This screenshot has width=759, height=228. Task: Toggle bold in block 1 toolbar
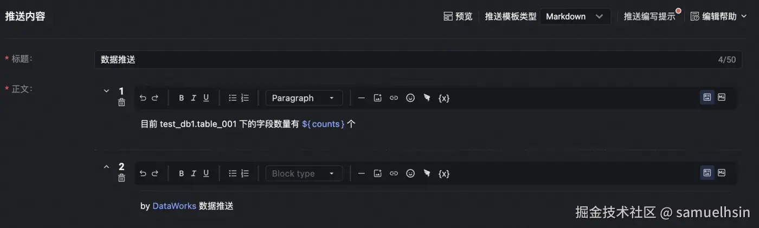(x=181, y=98)
